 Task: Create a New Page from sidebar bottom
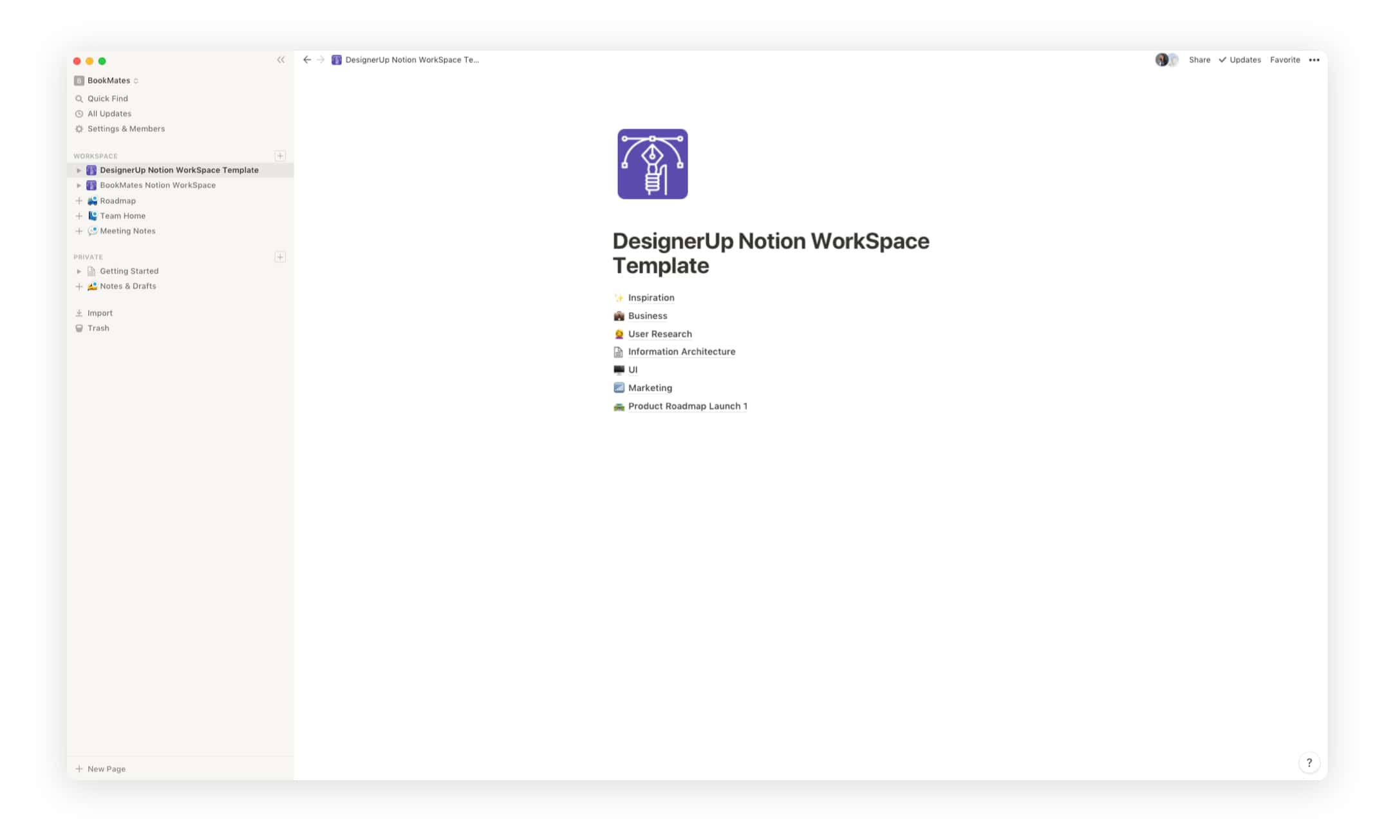coord(100,769)
